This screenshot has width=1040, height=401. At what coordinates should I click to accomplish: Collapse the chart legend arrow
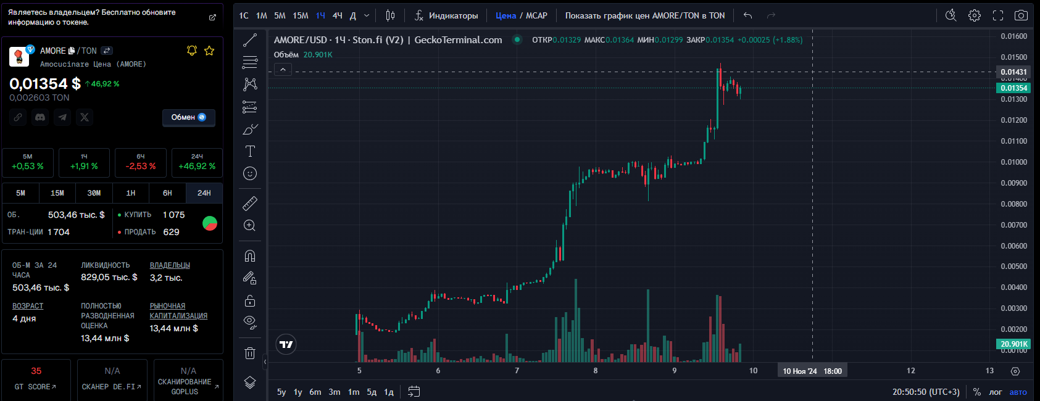(x=283, y=70)
